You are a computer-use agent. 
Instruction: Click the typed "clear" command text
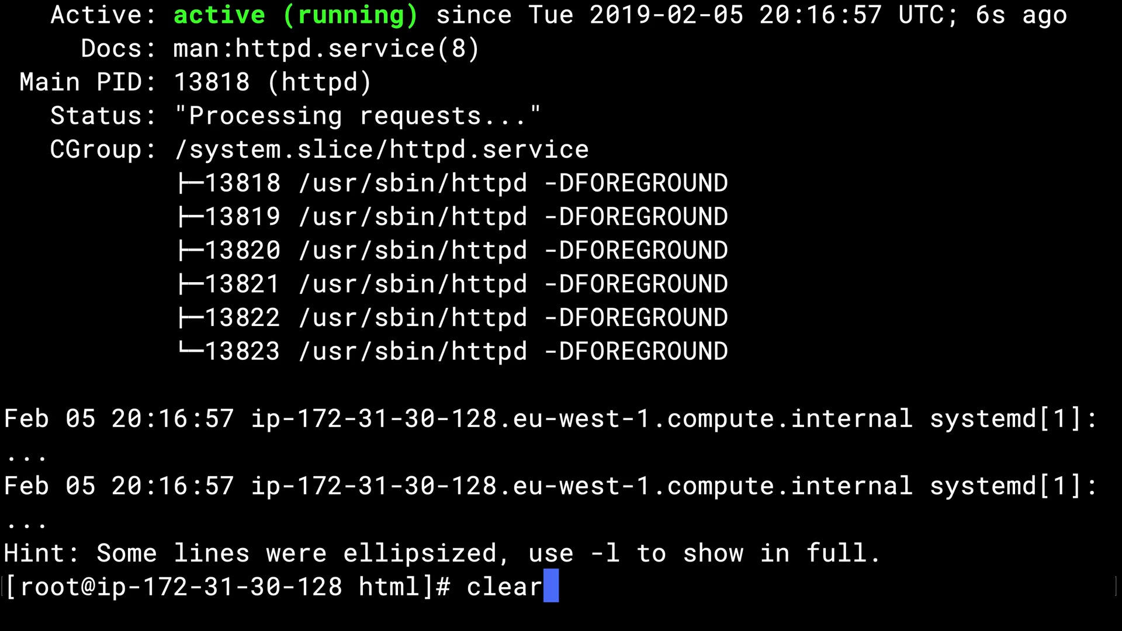pos(504,587)
